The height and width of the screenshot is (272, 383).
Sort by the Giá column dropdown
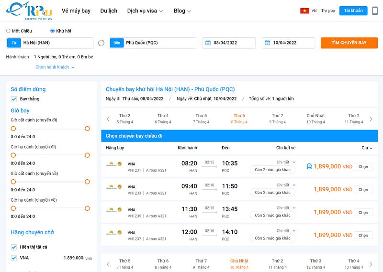(x=367, y=148)
